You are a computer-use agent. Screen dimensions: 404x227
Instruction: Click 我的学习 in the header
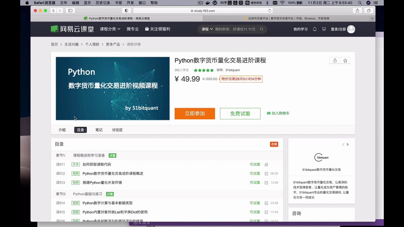pyautogui.click(x=300, y=29)
